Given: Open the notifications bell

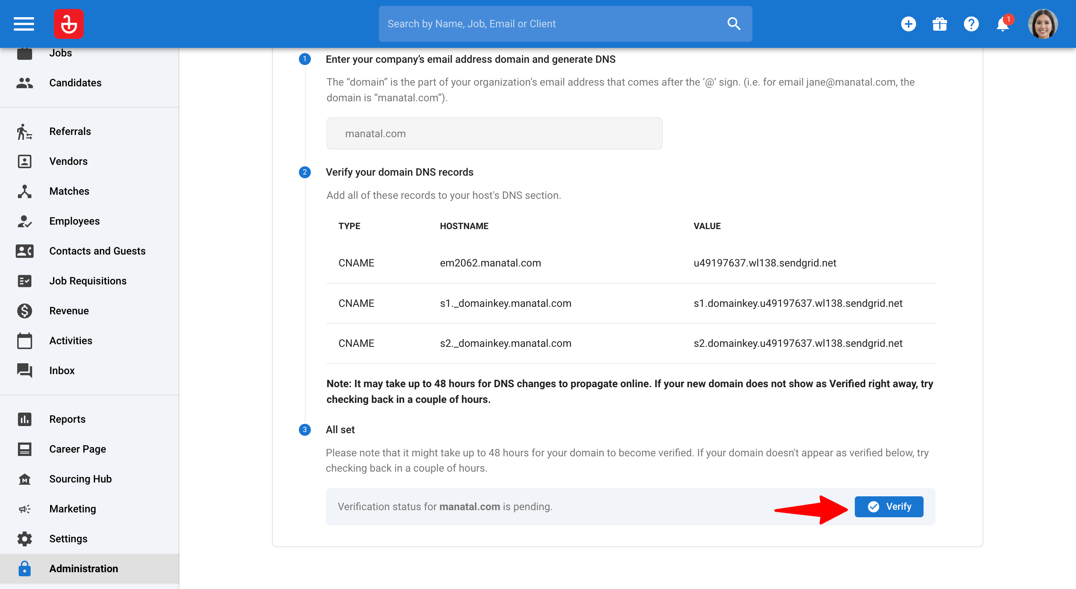Looking at the screenshot, I should (1002, 24).
